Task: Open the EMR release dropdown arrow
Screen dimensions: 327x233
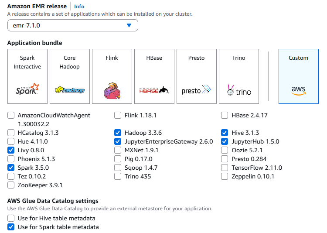Action: click(x=129, y=25)
